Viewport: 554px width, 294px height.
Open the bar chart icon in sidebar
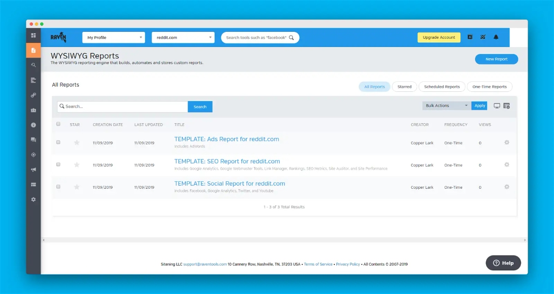pos(33,80)
